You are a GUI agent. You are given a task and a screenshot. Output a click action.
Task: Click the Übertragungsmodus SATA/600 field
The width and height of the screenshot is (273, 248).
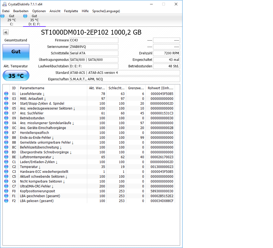[94, 60]
